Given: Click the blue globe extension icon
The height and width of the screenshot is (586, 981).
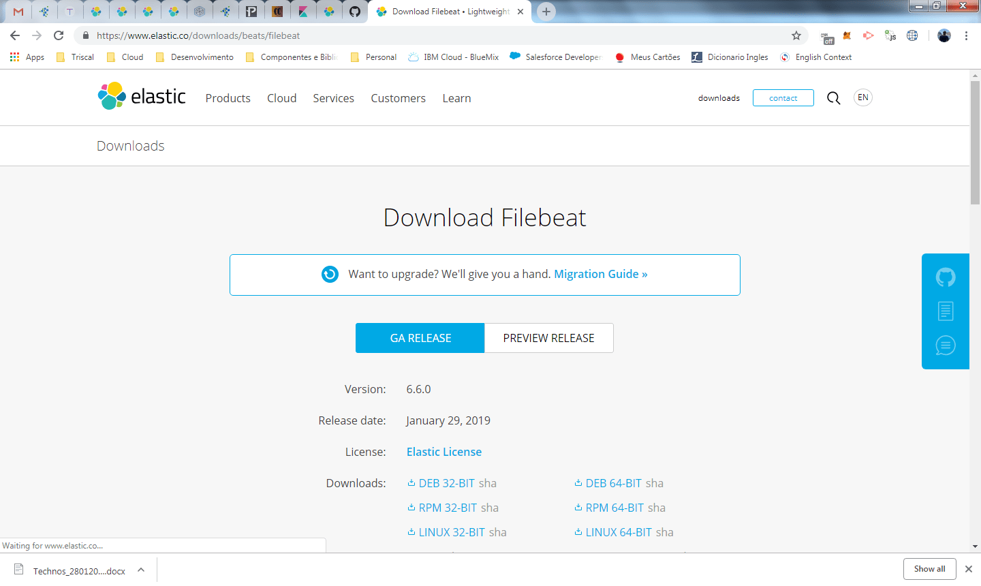Looking at the screenshot, I should tap(912, 35).
